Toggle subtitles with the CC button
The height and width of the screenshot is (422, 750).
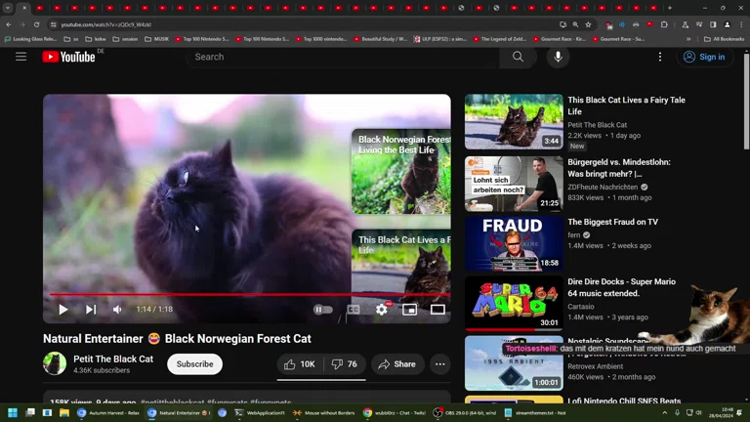[354, 310]
